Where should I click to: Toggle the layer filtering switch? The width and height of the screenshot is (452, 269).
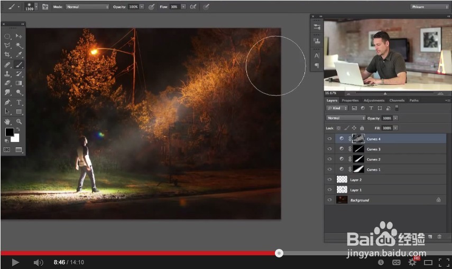pos(396,108)
